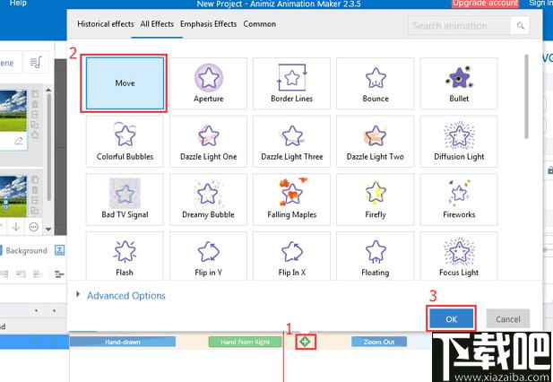Select the Bad TV Signal effect
The image size is (553, 382).
[125, 199]
